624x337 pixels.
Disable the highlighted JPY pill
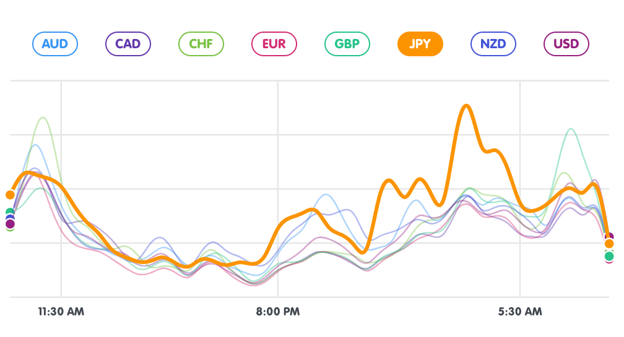[x=420, y=44]
